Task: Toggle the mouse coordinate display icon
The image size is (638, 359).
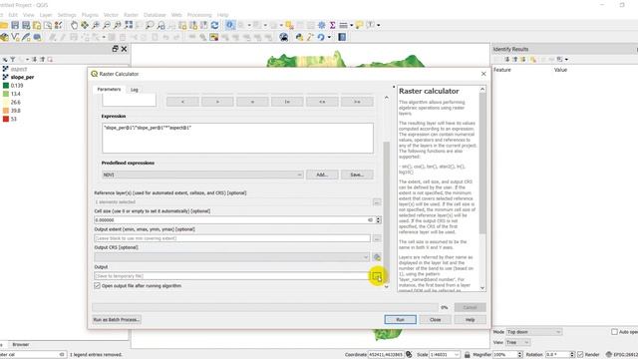Action: [409, 355]
